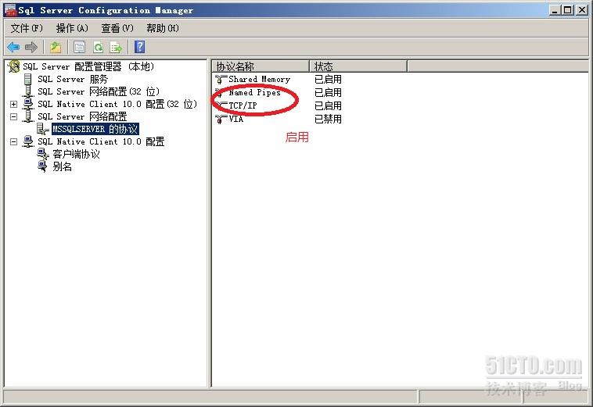
Task: Close the Sql Server Configuration Manager window
Action: click(582, 10)
